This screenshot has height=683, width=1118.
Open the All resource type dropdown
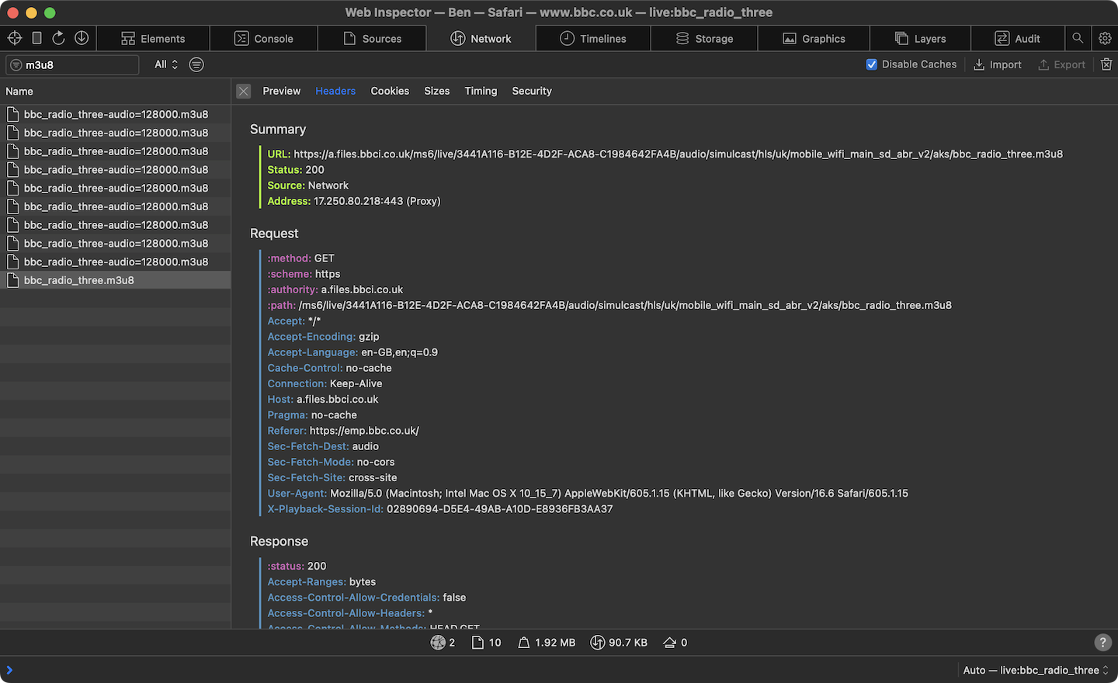coord(166,64)
